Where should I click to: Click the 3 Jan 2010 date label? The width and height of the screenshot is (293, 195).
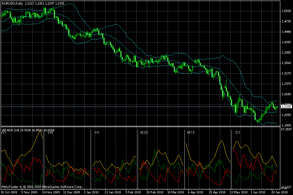click(x=91, y=192)
